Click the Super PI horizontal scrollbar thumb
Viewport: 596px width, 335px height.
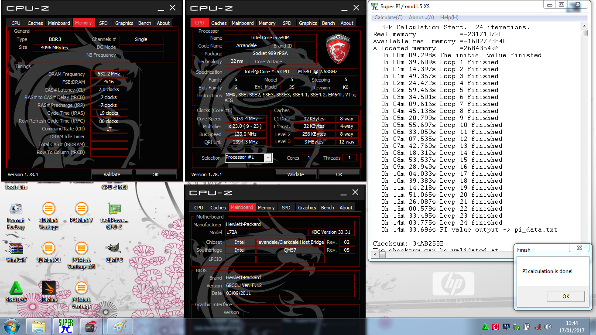pos(383,255)
